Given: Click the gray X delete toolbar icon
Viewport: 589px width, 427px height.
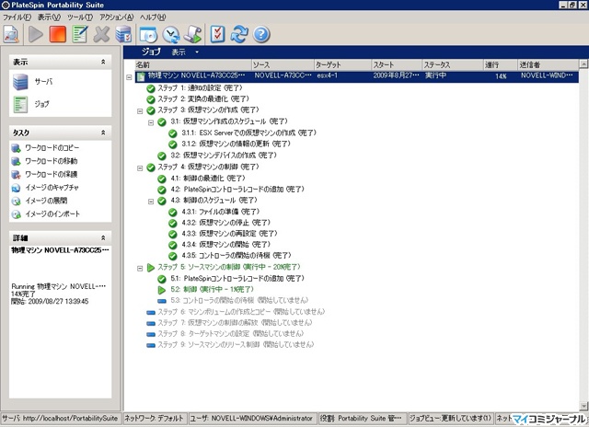Looking at the screenshot, I should coord(101,34).
